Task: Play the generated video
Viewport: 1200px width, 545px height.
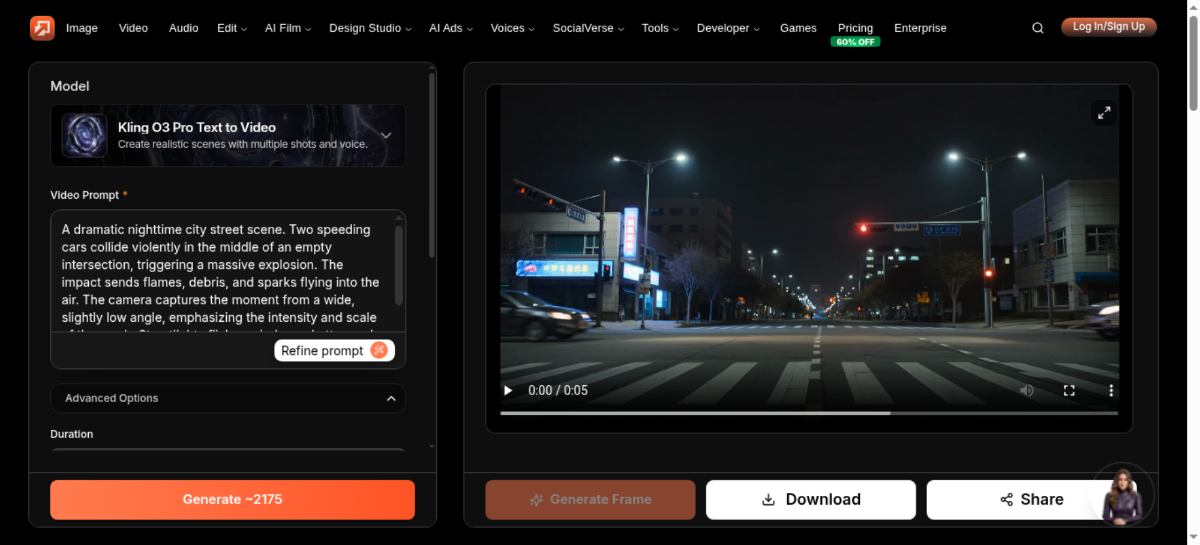Action: (508, 391)
